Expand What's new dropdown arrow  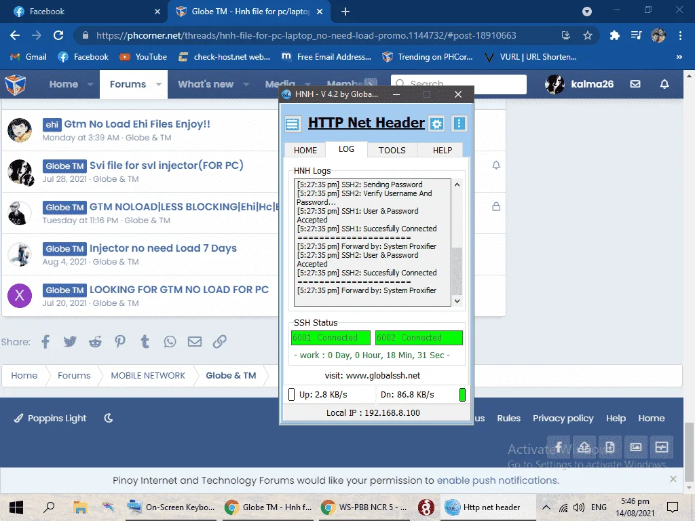tap(246, 84)
